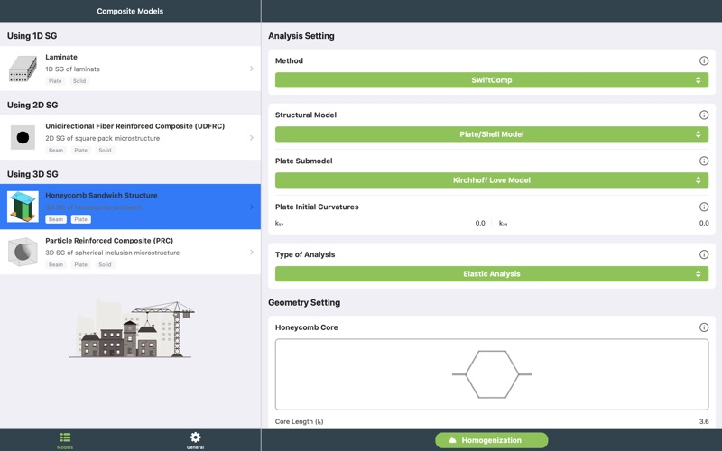This screenshot has width=722, height=451.
Task: Click the Plate tag under Particle Reinforced Composite
Action: click(80, 264)
